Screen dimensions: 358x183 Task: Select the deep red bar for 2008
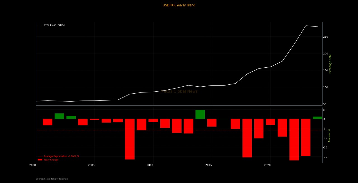(x=130, y=139)
